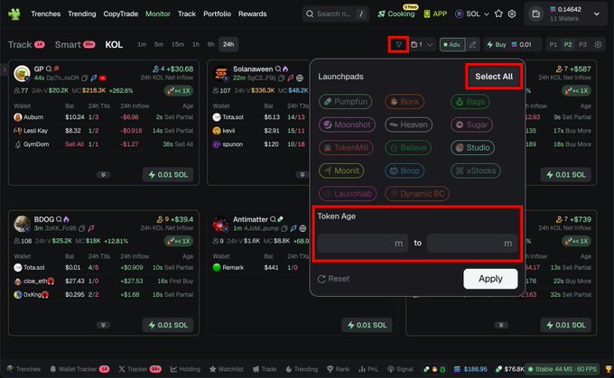Click search icon next to GP token name
This screenshot has width=614, height=378.
point(49,69)
